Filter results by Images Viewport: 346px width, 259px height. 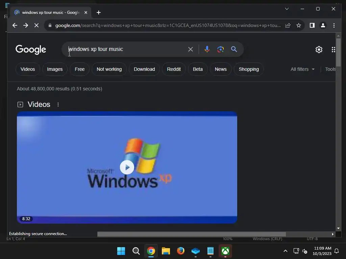click(x=55, y=69)
